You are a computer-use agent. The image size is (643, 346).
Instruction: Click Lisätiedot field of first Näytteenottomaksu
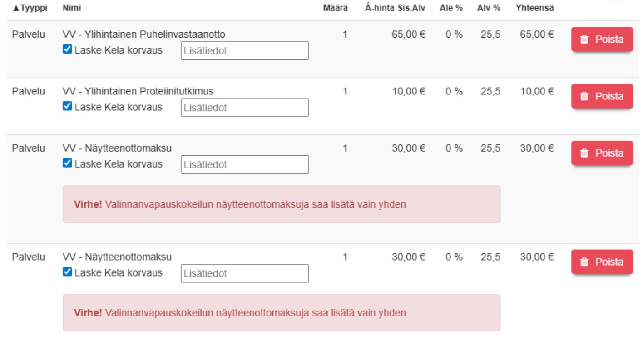coord(245,164)
